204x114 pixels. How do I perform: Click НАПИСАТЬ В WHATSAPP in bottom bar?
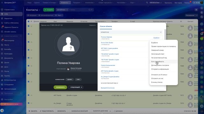click(80, 111)
